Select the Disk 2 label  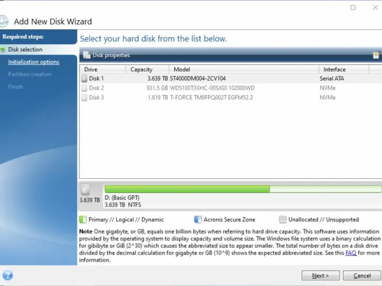coord(96,88)
